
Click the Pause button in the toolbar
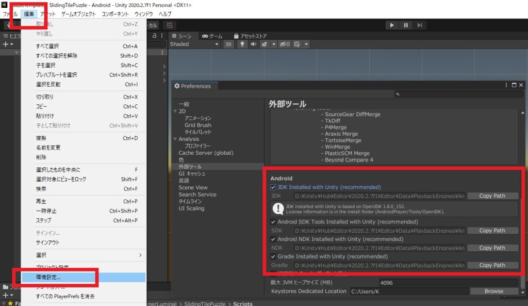pos(406,25)
